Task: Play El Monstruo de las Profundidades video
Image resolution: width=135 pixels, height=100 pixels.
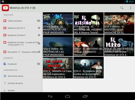Action: coord(58,23)
